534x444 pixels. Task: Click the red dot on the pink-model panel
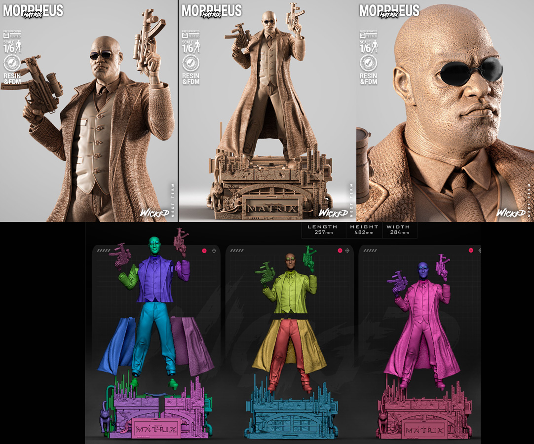pyautogui.click(x=470, y=251)
